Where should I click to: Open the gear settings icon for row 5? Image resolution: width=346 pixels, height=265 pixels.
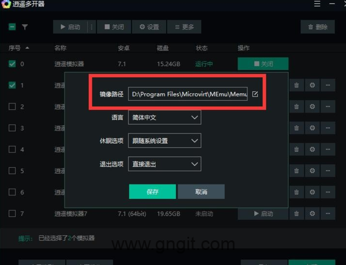[x=312, y=171]
